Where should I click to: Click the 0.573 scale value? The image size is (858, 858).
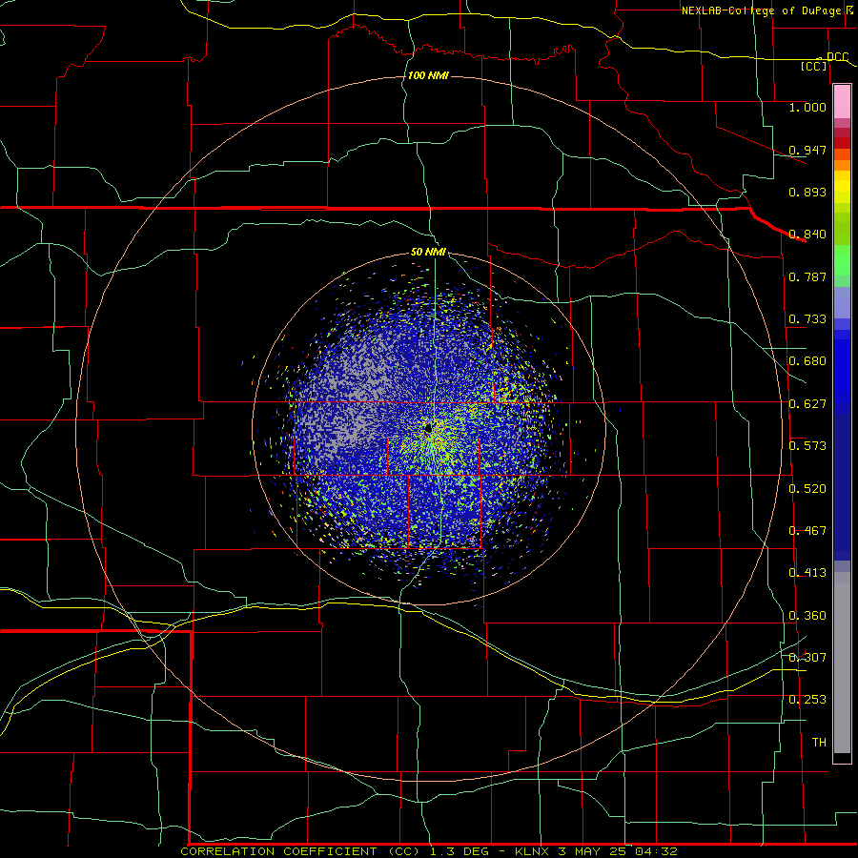807,446
